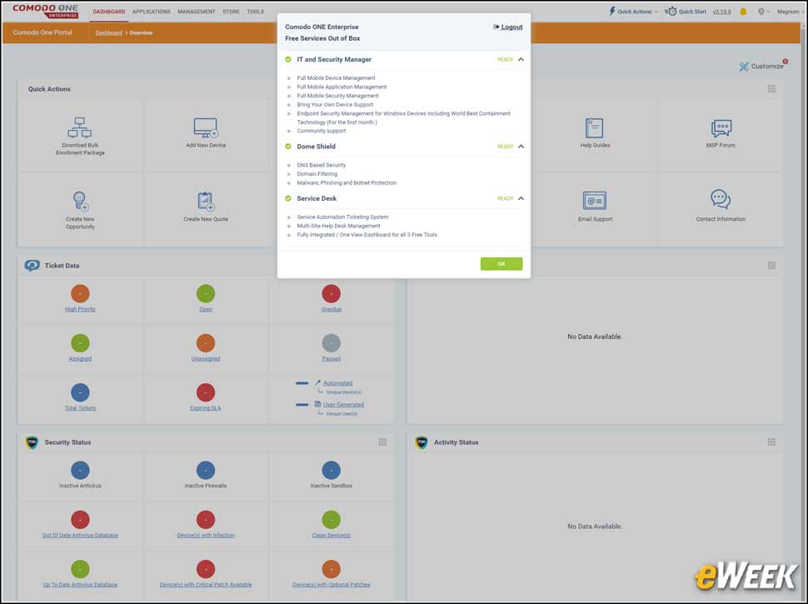Click the Total Tickets blue circle
Screen dimensions: 808x604
pyautogui.click(x=80, y=392)
